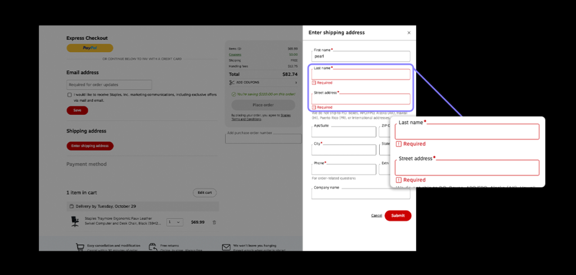Click the Total $82.74 amount
This screenshot has width=576, height=275.
[290, 74]
